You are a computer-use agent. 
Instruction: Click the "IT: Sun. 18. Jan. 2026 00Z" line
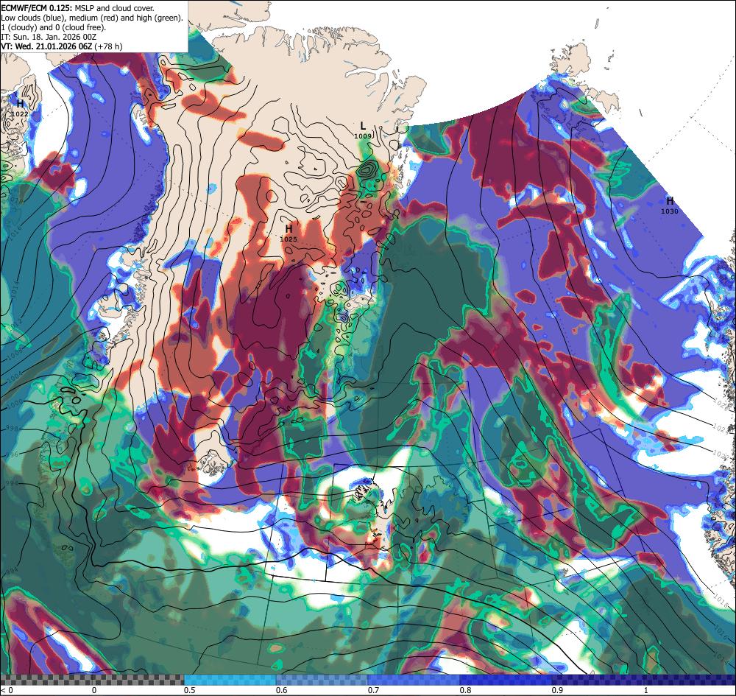(49, 37)
